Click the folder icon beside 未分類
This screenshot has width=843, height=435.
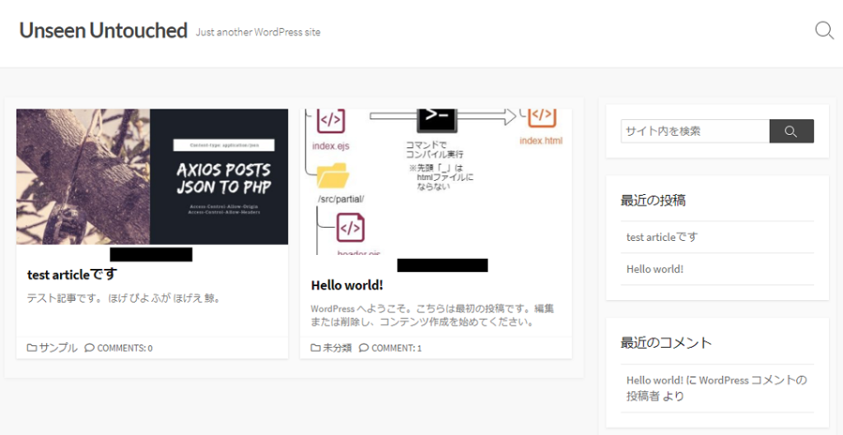[x=315, y=348]
